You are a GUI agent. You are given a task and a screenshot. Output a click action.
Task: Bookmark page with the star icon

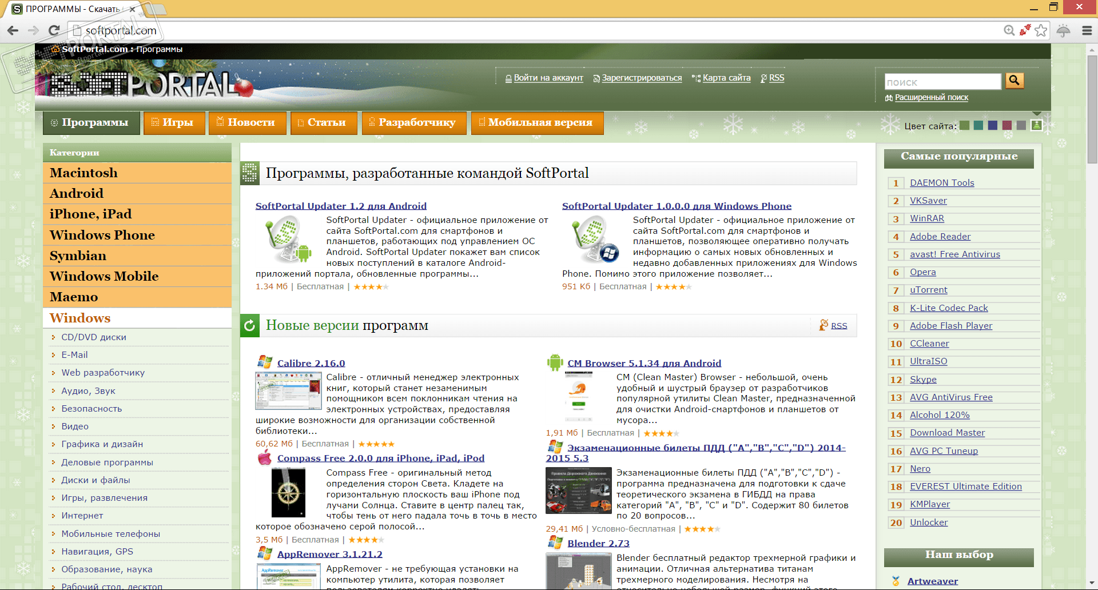(x=1041, y=30)
